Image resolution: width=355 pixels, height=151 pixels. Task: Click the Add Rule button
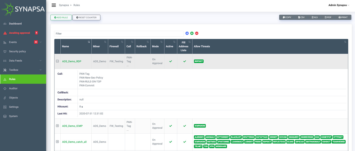(x=61, y=17)
